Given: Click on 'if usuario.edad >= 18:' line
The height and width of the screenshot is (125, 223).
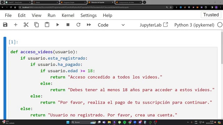Looking at the screenshot, I should tap(67, 71).
